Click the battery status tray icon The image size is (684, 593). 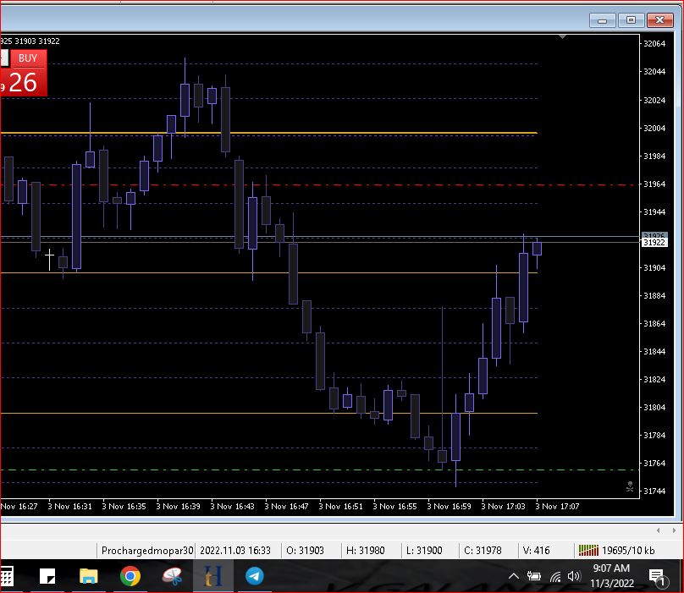[x=534, y=576]
